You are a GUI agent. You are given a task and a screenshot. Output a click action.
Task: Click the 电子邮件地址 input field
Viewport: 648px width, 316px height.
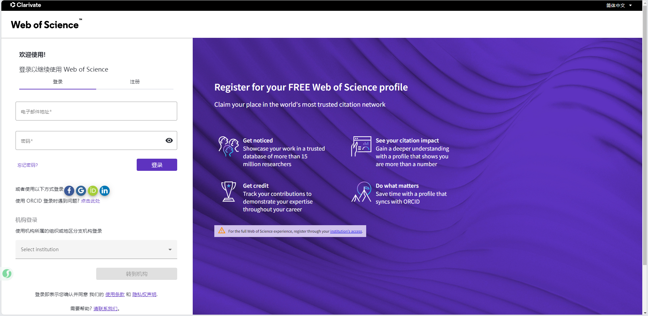point(96,111)
